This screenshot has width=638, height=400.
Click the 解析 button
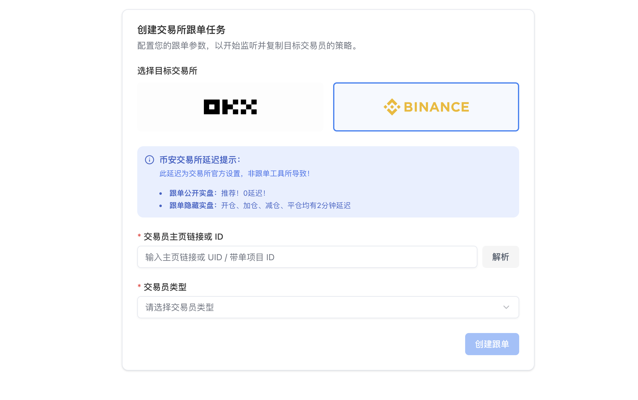pos(501,257)
